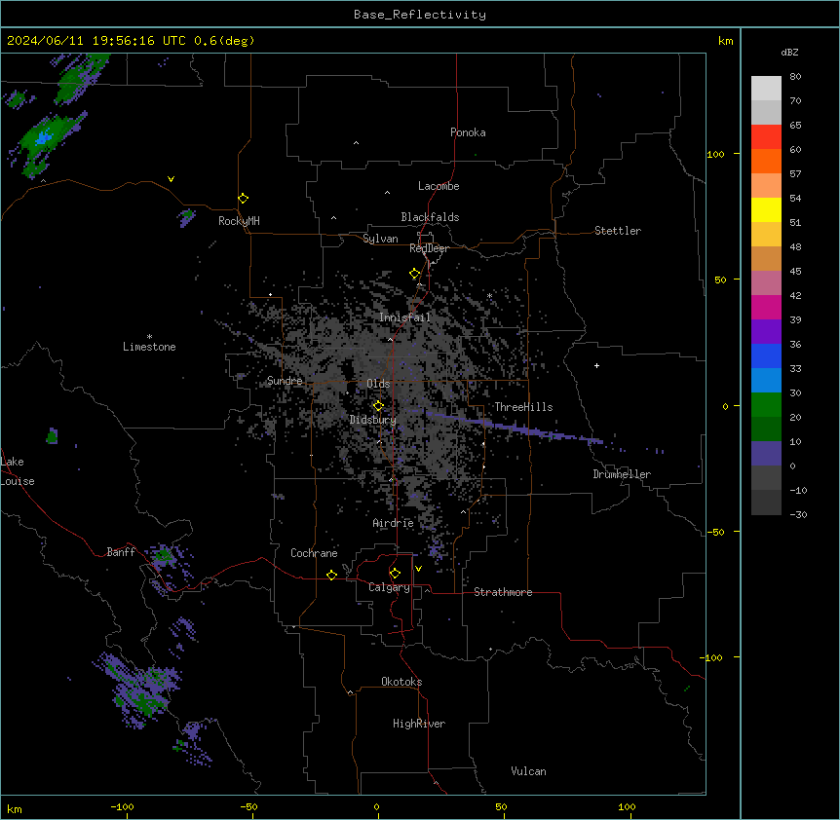Viewport: 840px width, 820px height.
Task: Click the yellow V marker northwest of RockyMH
Action: point(171,179)
